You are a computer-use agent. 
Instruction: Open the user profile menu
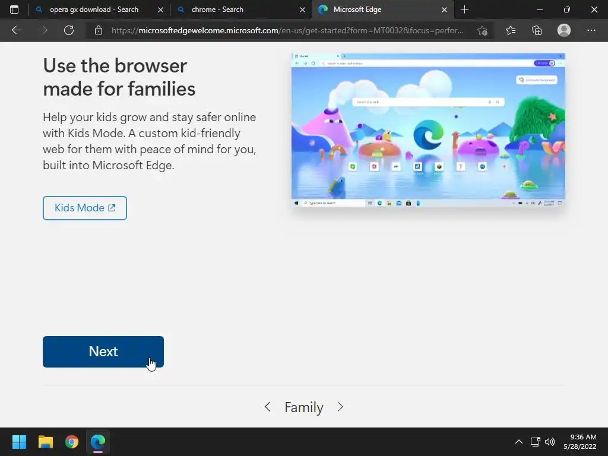pyautogui.click(x=564, y=30)
